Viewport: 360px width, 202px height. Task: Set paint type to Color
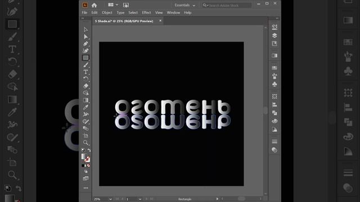click(x=83, y=166)
